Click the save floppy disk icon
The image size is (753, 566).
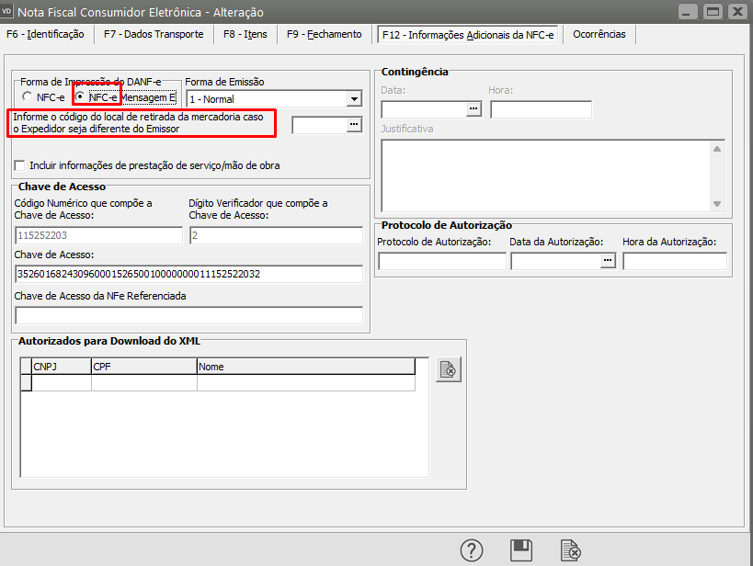521,549
